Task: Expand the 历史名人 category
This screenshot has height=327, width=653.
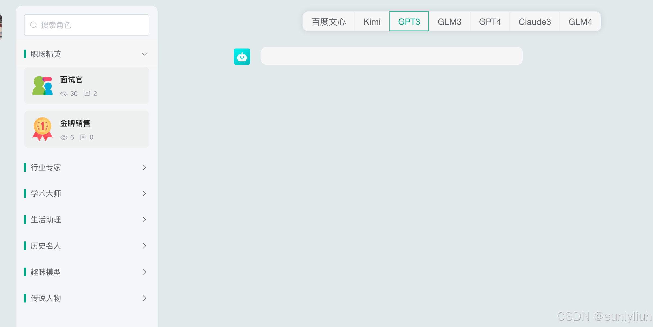Action: click(144, 246)
